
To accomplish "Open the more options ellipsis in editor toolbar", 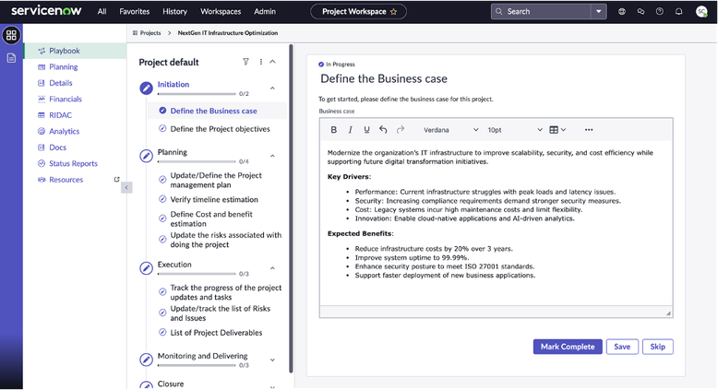I will [589, 130].
